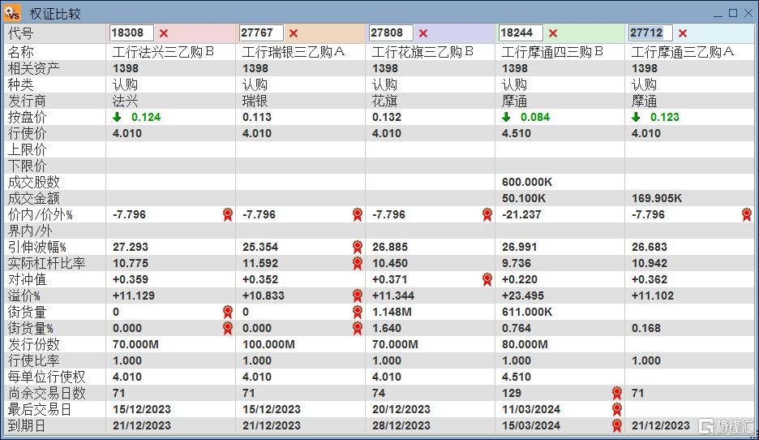Click the ribbon badge next to 15/03/2024
The height and width of the screenshot is (440, 759).
click(616, 425)
